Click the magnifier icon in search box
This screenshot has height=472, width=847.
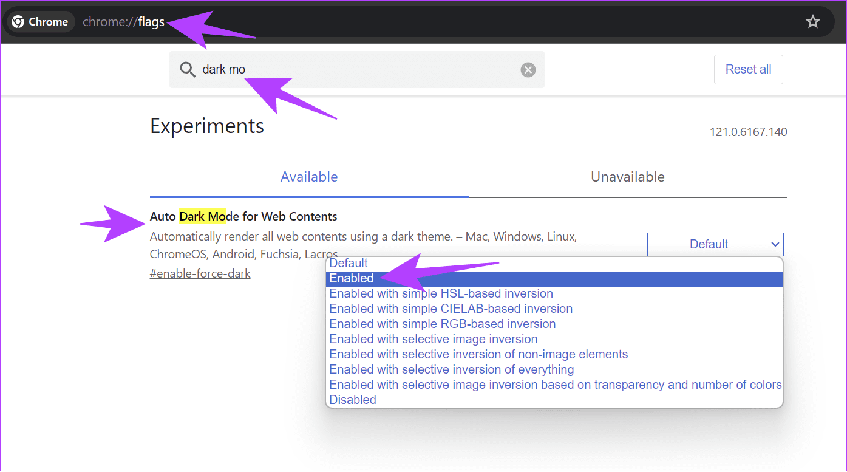tap(188, 70)
